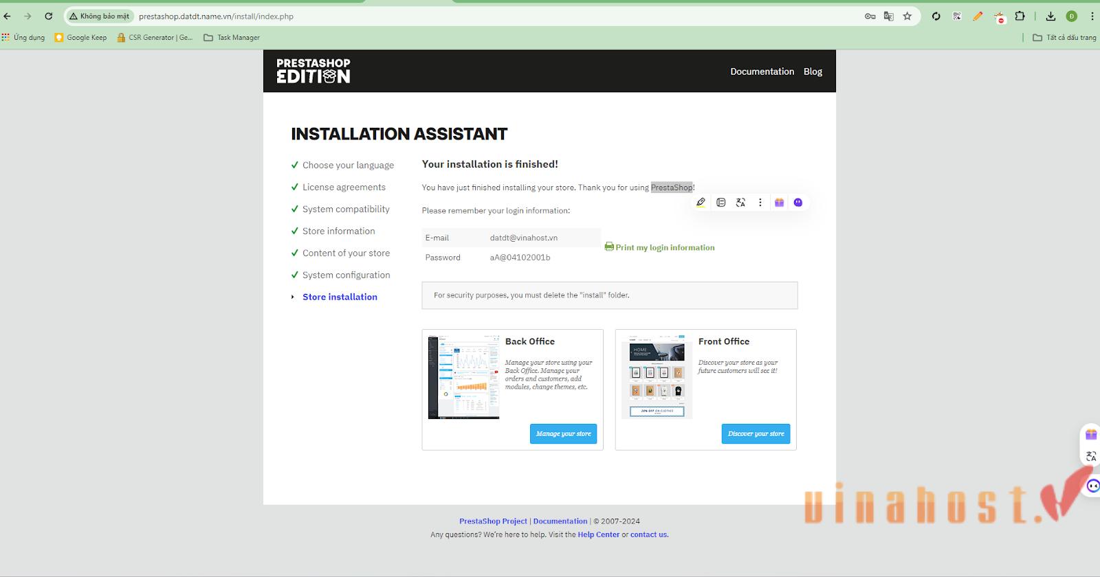Click the 'contact us' footer link
This screenshot has width=1100, height=577.
[649, 534]
